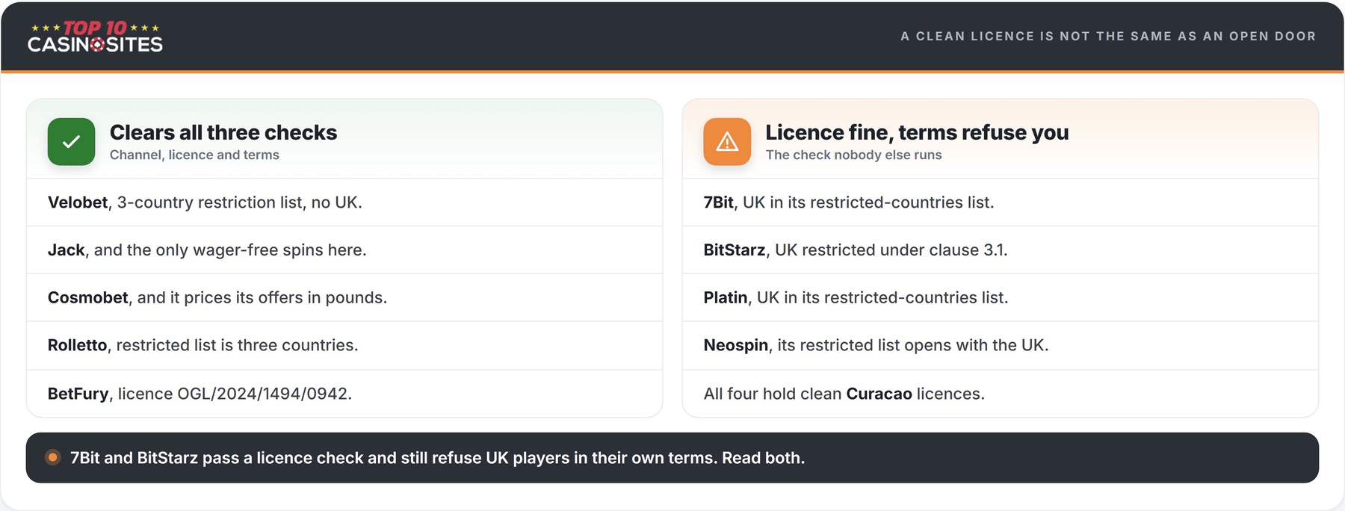Click the Velobet restriction list row
1345x511 pixels.
(344, 202)
